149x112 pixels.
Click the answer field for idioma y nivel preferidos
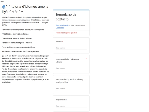pos(71,88)
